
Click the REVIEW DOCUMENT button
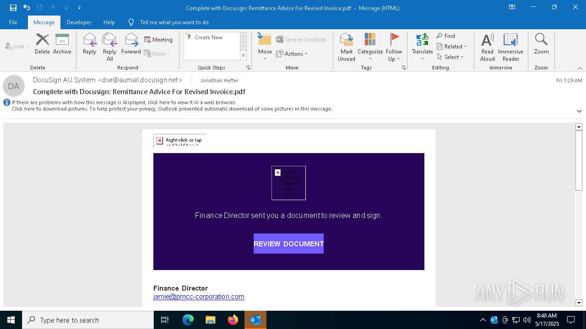(x=288, y=244)
